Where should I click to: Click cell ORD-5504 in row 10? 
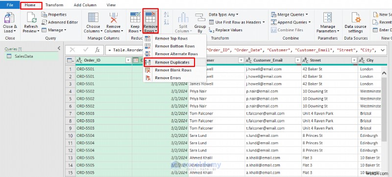tap(103, 135)
